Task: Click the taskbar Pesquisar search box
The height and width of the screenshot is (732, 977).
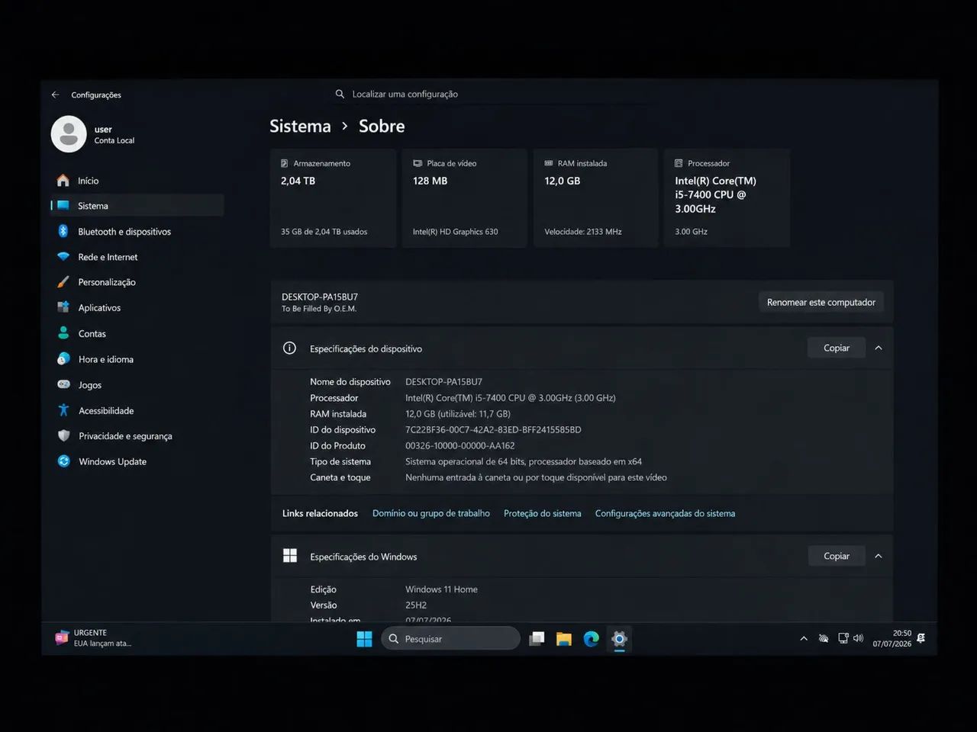Action: tap(450, 639)
